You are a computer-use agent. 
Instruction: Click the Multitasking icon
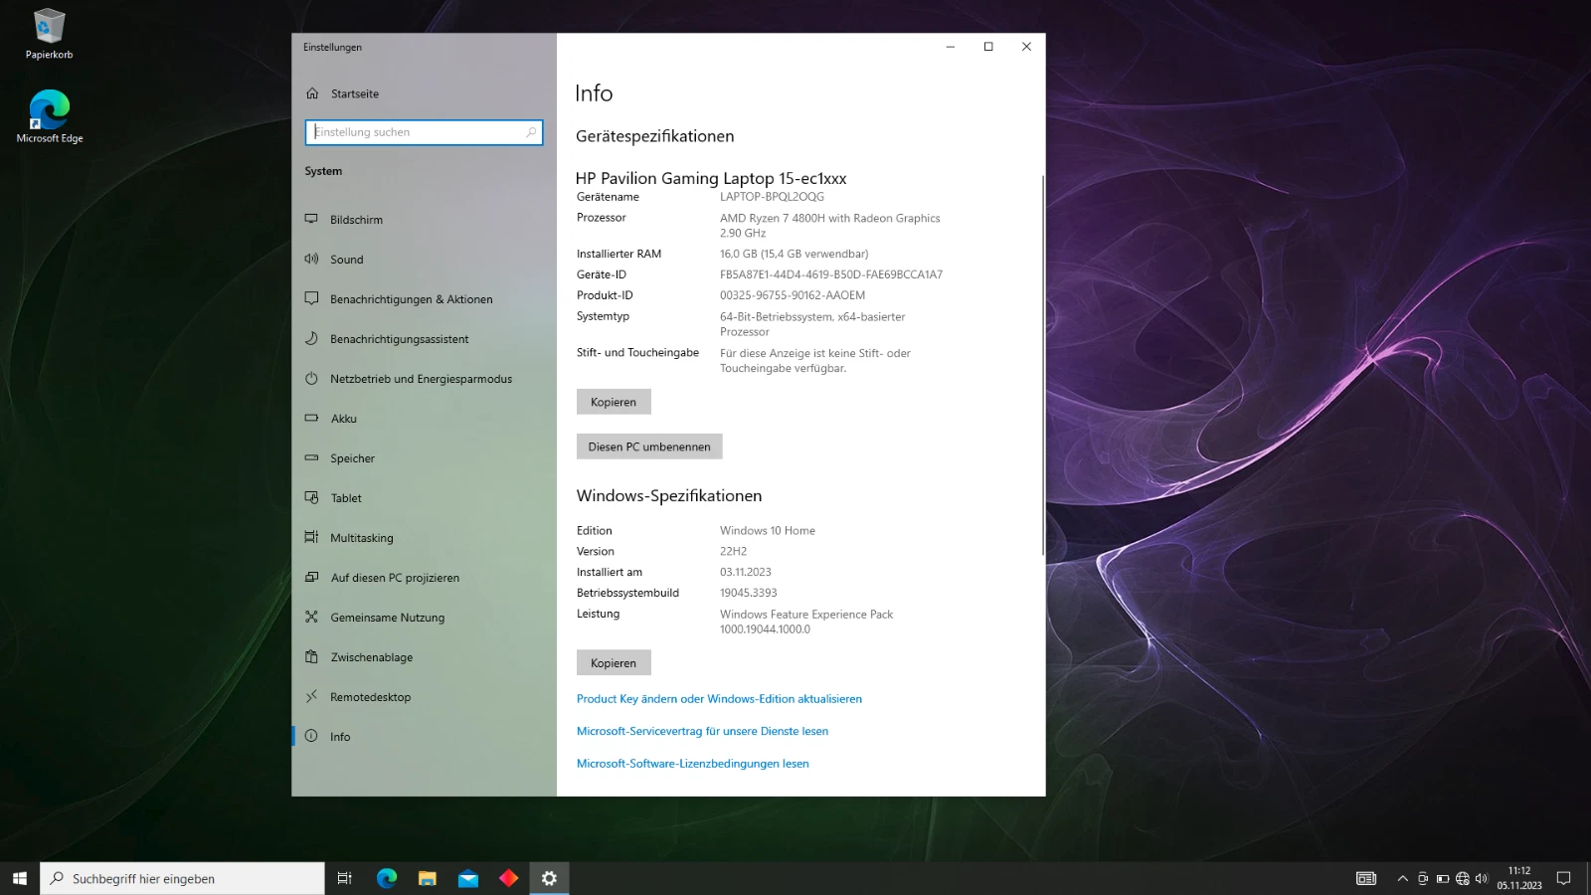click(311, 537)
